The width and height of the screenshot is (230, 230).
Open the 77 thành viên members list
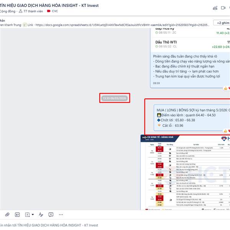(31, 11)
